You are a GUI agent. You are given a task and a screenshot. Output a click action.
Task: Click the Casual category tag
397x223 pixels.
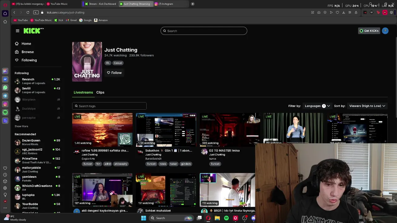click(x=118, y=63)
